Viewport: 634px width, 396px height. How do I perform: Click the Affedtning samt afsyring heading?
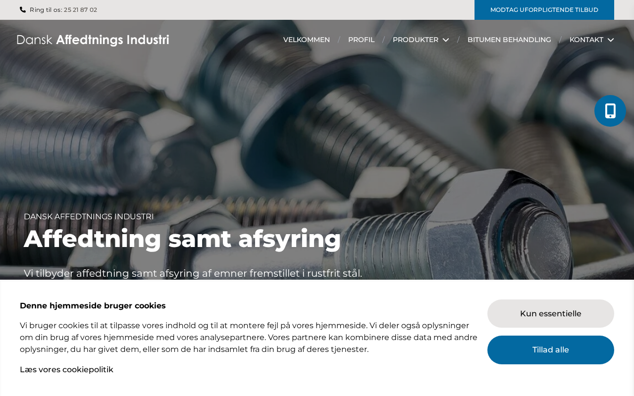[182, 239]
